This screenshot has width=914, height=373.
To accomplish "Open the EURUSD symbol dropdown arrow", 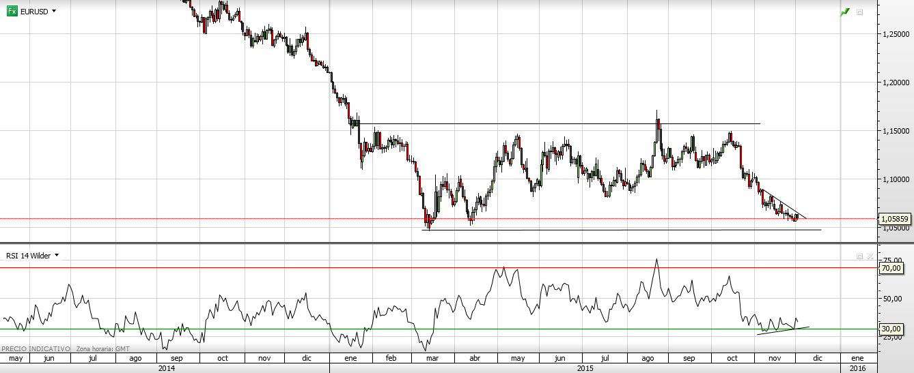I will (54, 12).
